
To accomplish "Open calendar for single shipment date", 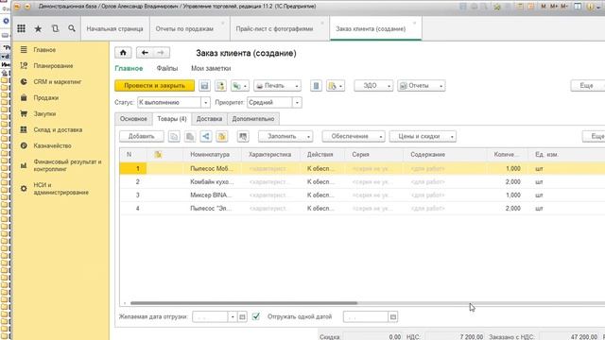I will click(393, 317).
